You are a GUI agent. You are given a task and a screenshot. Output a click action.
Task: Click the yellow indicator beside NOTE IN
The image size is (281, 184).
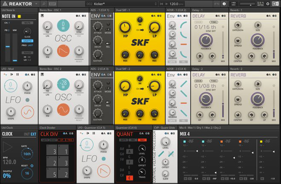(x=19, y=17)
